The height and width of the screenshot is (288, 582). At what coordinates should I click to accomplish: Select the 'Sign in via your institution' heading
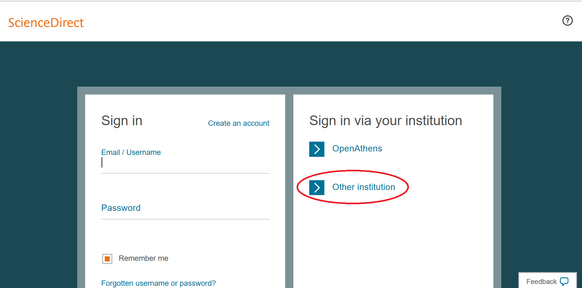[x=386, y=121]
